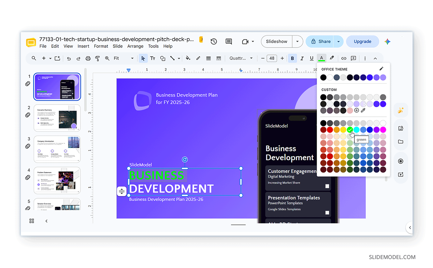433x268 pixels.
Task: Open the side panel folder icon
Action: point(401,142)
